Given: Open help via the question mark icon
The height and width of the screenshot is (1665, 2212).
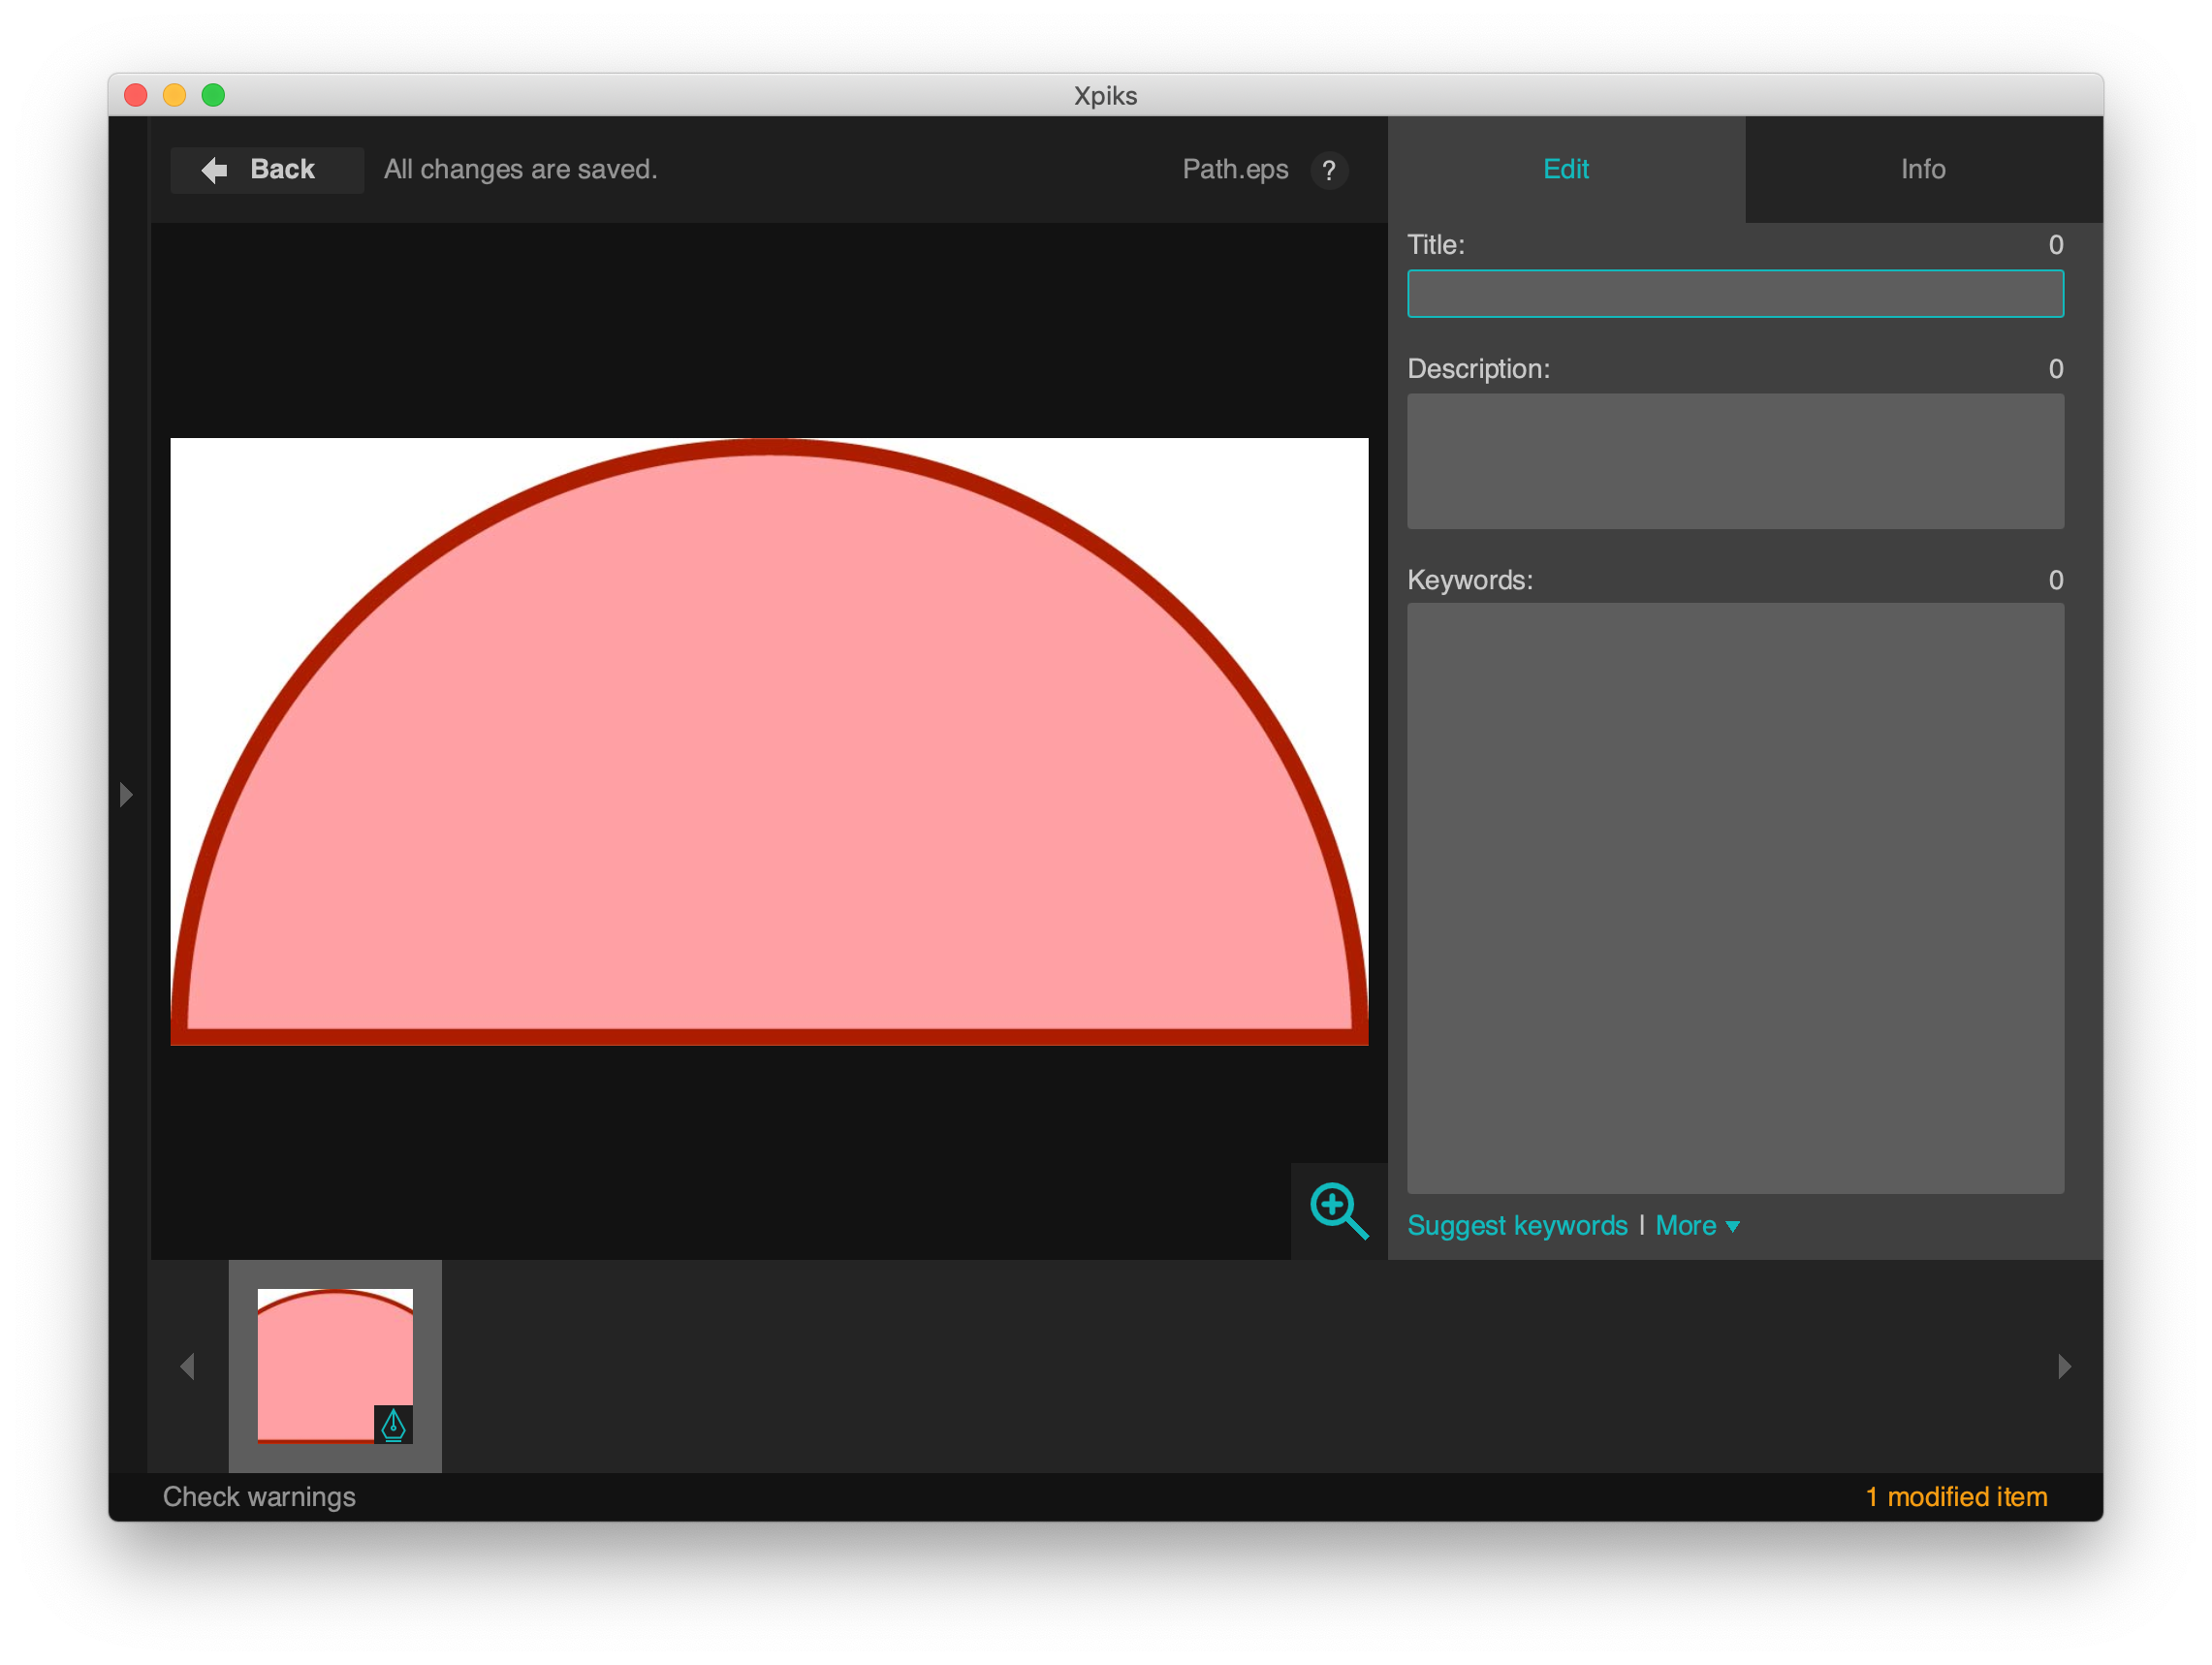Looking at the screenshot, I should [x=1330, y=170].
